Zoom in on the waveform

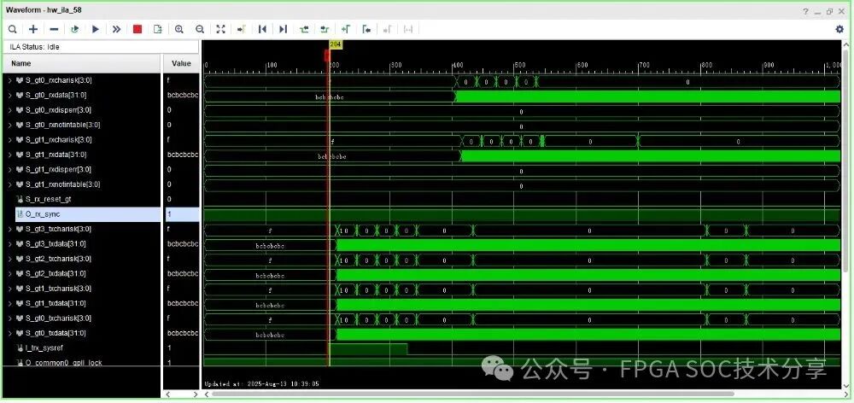[x=178, y=29]
